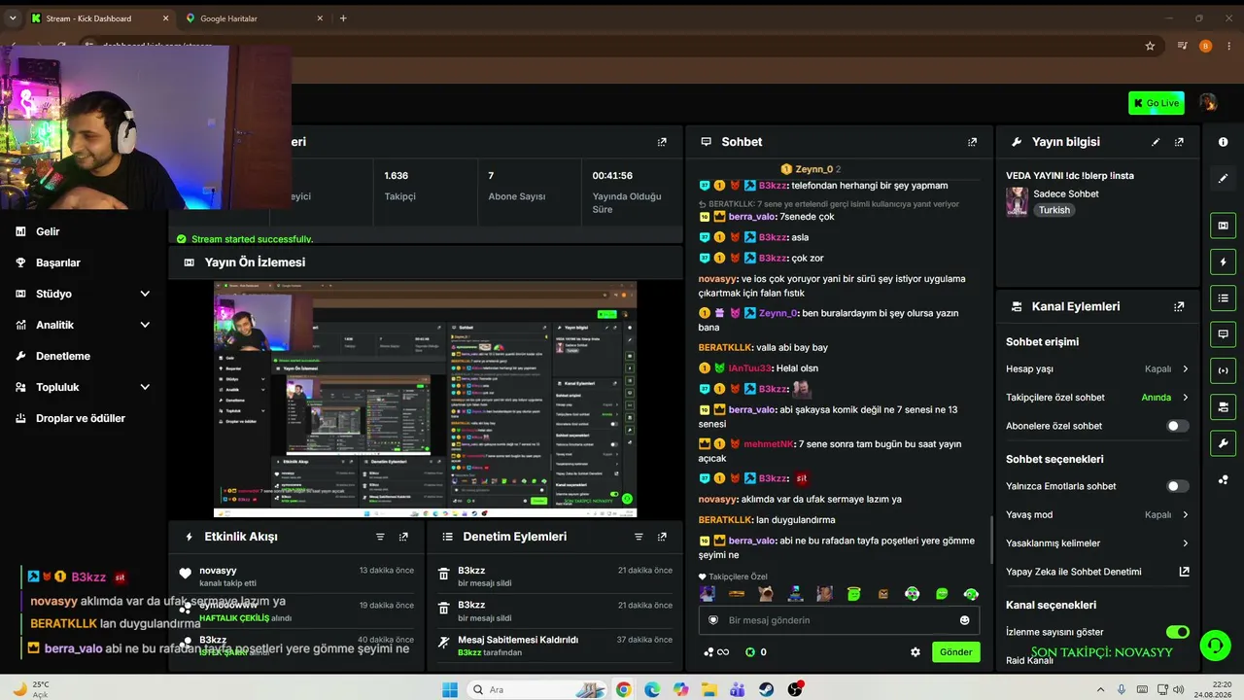Focus the Bir mesaj gönderin input
This screenshot has height=700, width=1244.
click(839, 620)
